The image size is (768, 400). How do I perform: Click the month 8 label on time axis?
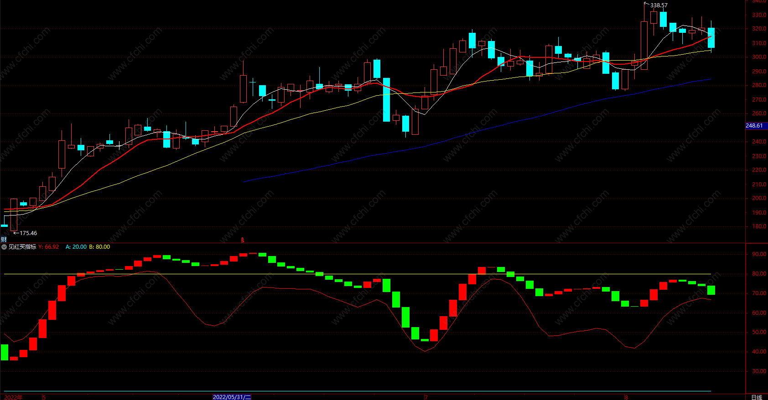pos(627,397)
